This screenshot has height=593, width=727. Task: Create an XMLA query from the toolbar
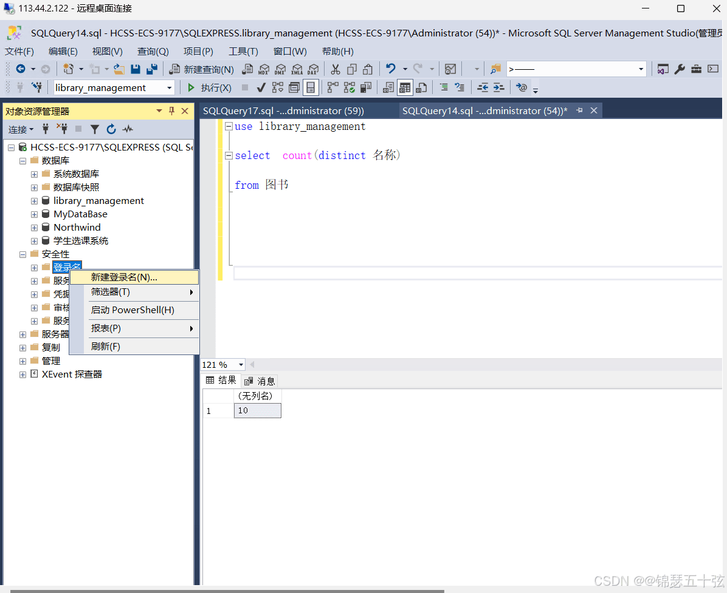click(x=297, y=69)
